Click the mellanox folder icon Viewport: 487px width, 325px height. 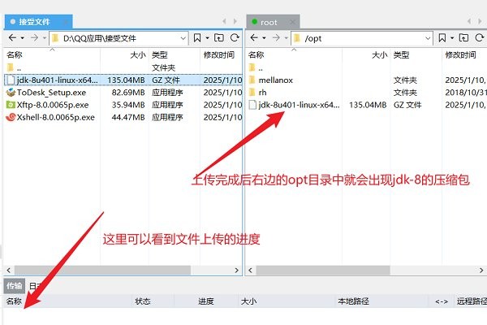click(x=252, y=80)
